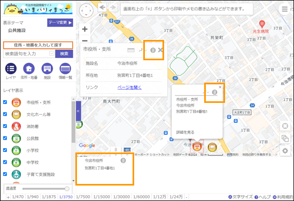Go back with the left arrow icon
Image resolution: width=294 pixels, height=201 pixels.
point(102,7)
